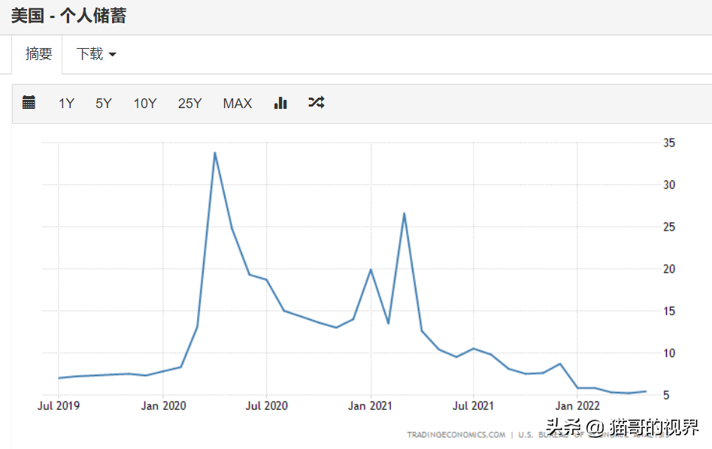This screenshot has width=712, height=449.
Task: Select the 5Y time range
Action: (104, 104)
